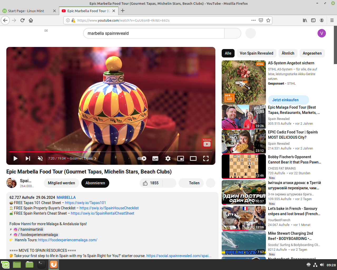Click Jetzt einkaufen ad button
Screen dimensions: 337x270
pos(289,100)
